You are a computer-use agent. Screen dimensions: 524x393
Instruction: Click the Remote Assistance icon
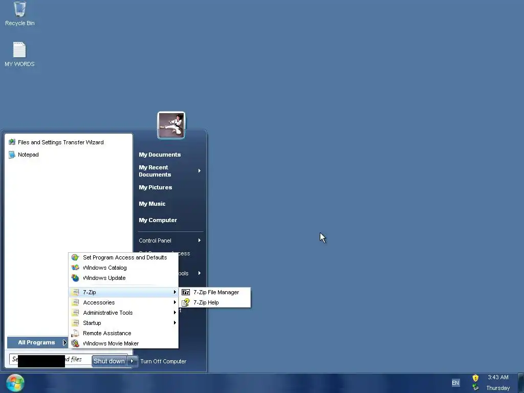click(75, 333)
